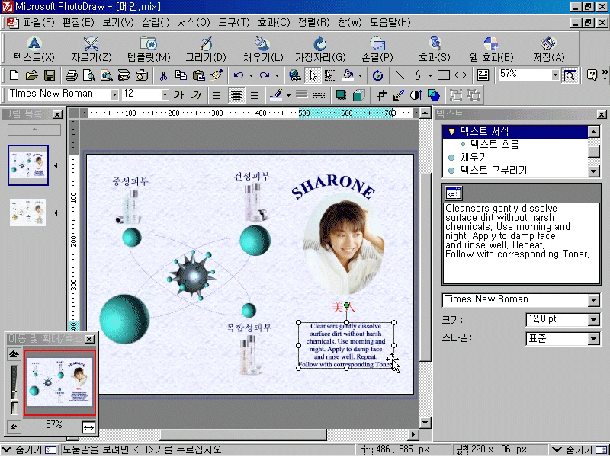Toggle italic text formatting
The width and height of the screenshot is (610, 457).
pyautogui.click(x=197, y=94)
